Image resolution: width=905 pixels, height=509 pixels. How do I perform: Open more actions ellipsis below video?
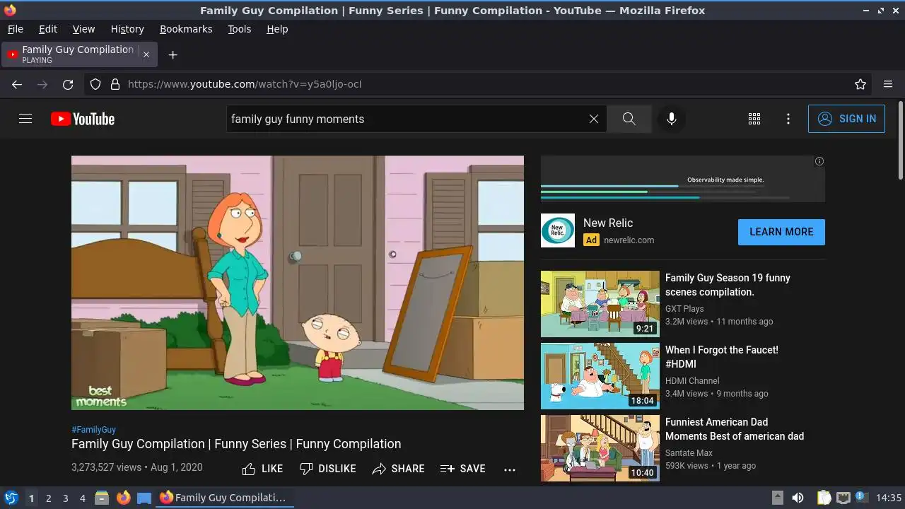510,469
